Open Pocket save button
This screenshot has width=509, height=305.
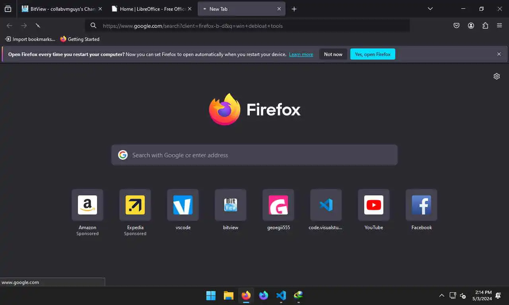pyautogui.click(x=457, y=25)
